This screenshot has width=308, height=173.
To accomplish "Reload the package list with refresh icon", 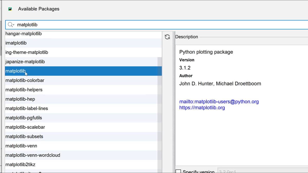I will pos(167,37).
